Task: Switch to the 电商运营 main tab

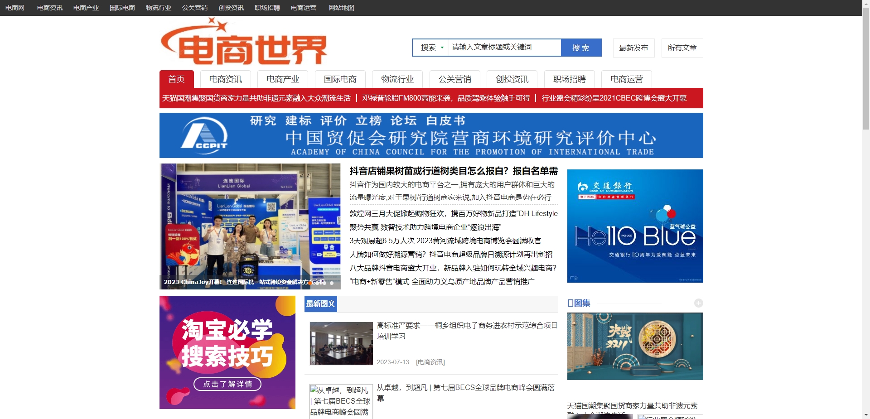Action: point(627,79)
